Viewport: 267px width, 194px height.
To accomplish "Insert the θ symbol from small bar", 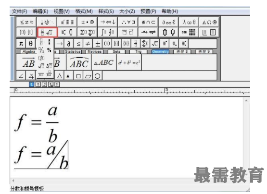I will pos(31,44).
